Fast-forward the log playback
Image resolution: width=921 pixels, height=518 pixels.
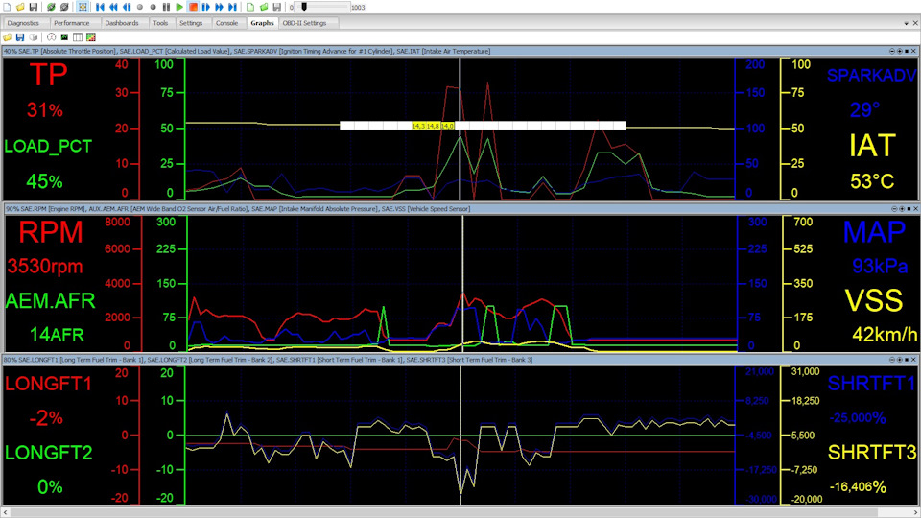click(x=219, y=7)
